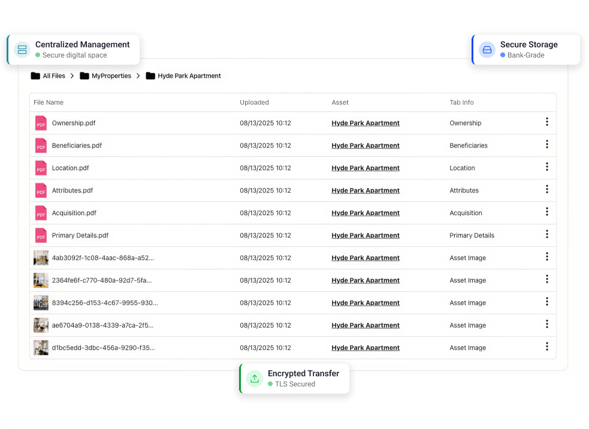Viewport: 589px width, 429px height.
Task: Click the File Name column header
Action: tap(49, 102)
